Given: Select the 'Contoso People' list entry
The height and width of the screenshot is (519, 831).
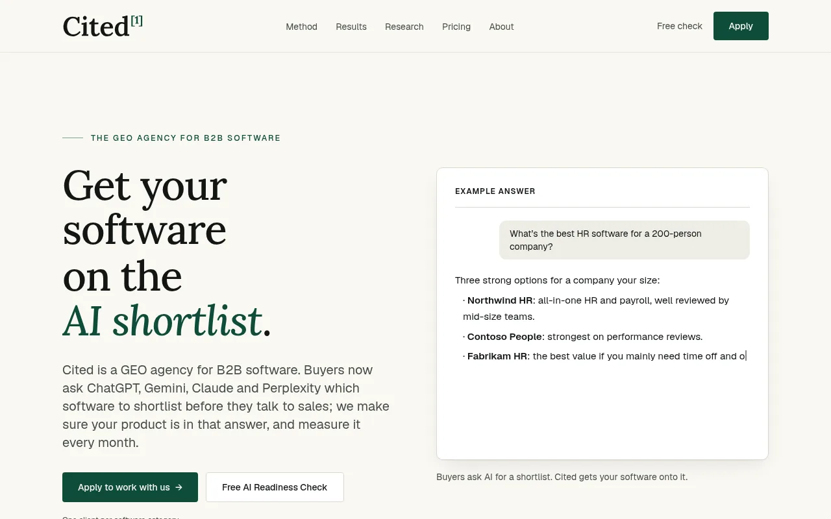Looking at the screenshot, I should 583,337.
